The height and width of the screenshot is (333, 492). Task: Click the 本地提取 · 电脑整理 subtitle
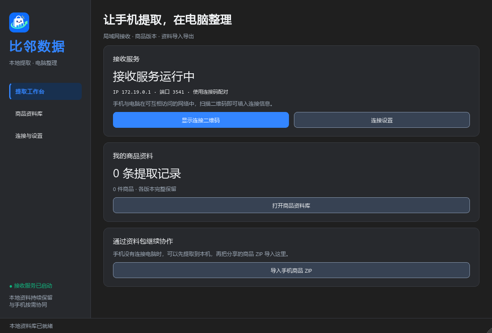33,63
